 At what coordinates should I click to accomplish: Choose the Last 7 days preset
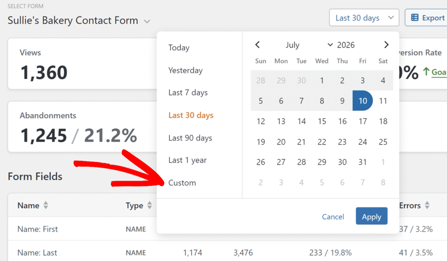coord(188,93)
